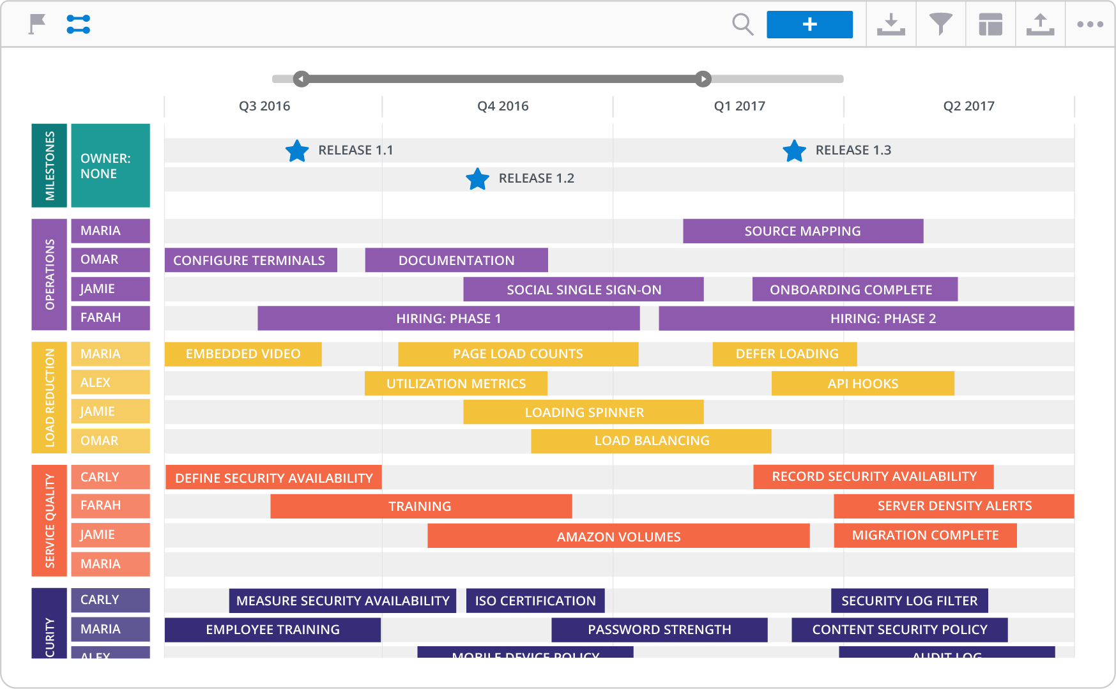Open the Configure Terminals bar

click(250, 260)
